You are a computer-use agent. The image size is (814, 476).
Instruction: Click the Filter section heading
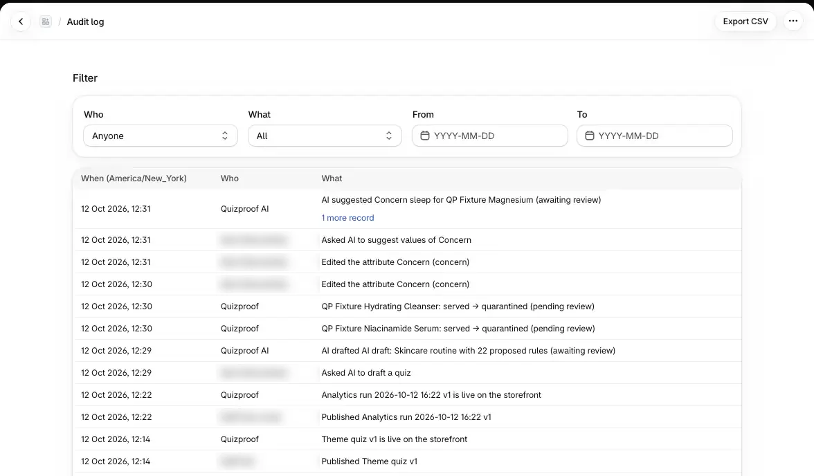click(85, 78)
